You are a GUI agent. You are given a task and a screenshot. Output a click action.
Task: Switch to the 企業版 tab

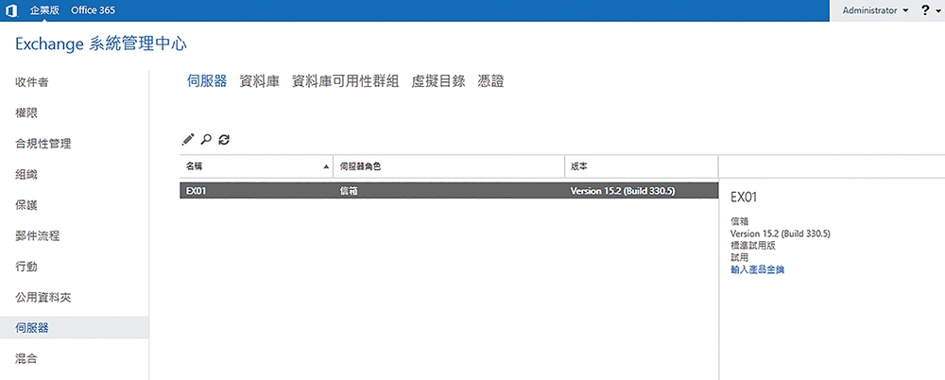[44, 10]
